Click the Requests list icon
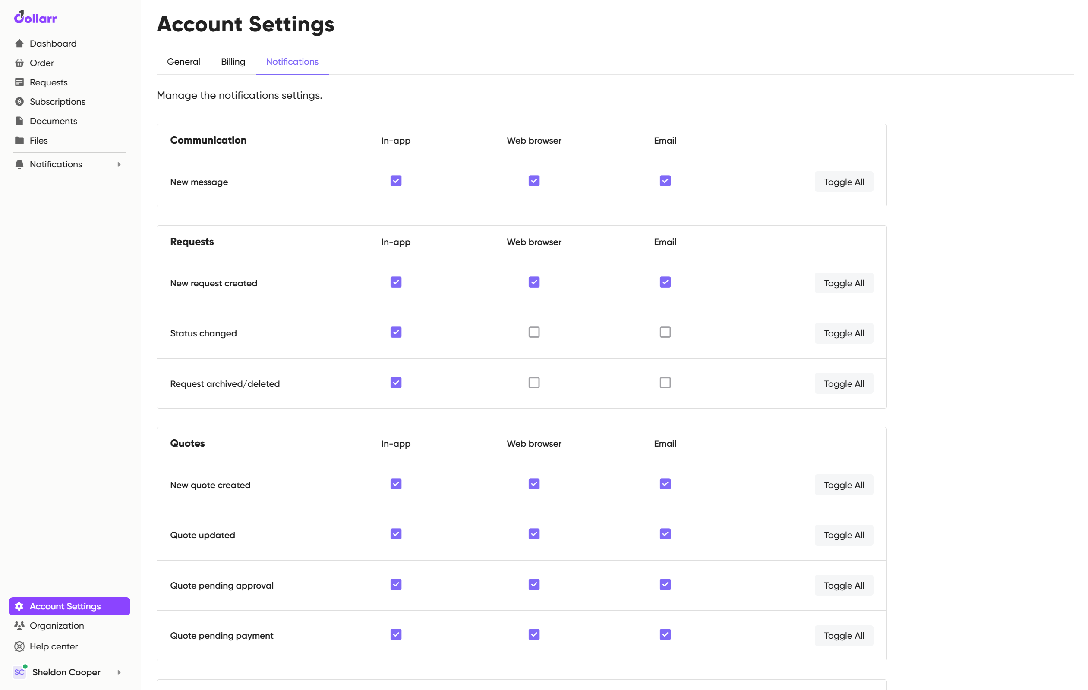This screenshot has width=1088, height=690. [19, 82]
